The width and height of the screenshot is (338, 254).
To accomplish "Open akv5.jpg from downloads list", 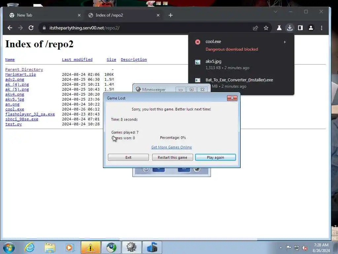I will point(241,64).
